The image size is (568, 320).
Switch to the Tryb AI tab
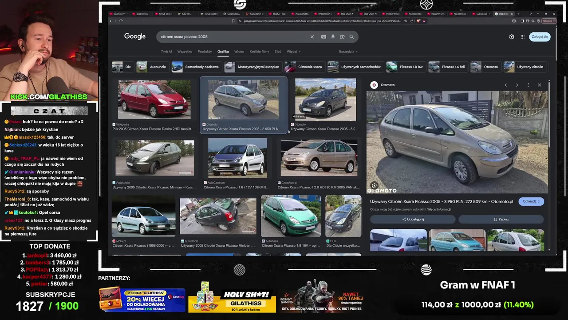click(x=166, y=52)
